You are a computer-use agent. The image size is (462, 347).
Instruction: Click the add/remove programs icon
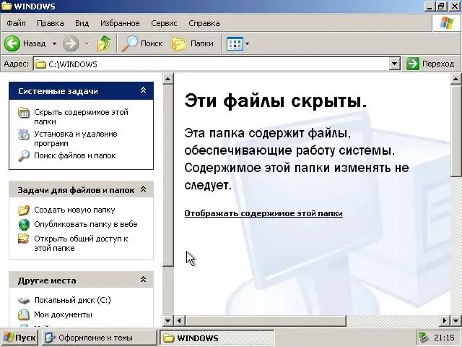click(x=24, y=134)
